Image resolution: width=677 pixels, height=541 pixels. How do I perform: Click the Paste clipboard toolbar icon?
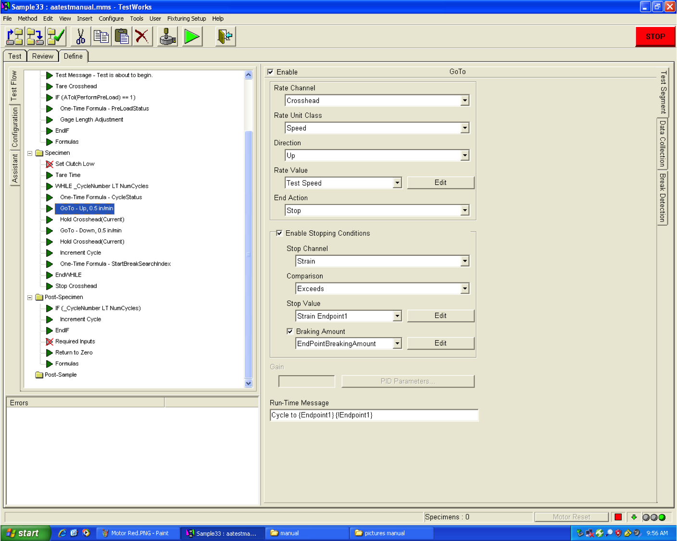click(x=122, y=37)
